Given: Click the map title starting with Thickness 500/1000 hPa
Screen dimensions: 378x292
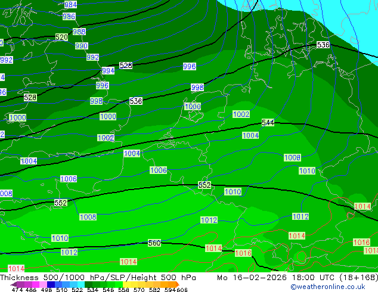Looking at the screenshot, I should 98,278.
